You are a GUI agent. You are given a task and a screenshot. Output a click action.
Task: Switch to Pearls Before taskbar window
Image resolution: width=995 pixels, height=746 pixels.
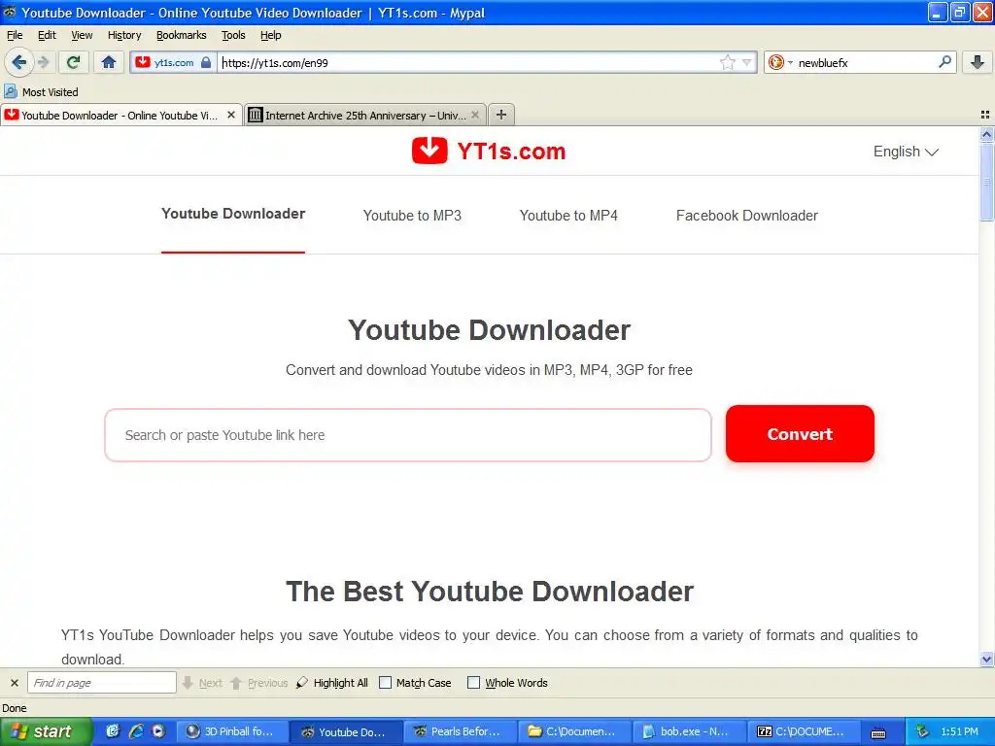click(460, 731)
